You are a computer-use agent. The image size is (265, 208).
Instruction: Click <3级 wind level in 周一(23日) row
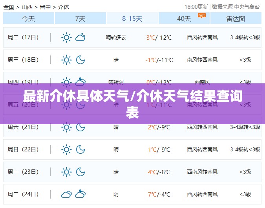pyautogui.click(x=245, y=172)
